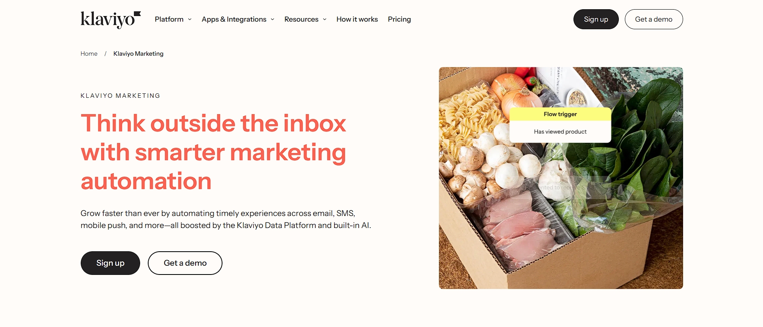Screen dimensions: 763x327
Task: Click the Flow trigger yellow label
Action: pyautogui.click(x=560, y=114)
